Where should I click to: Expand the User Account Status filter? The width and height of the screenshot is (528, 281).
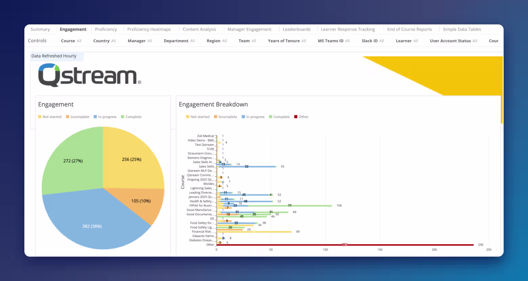pos(454,41)
